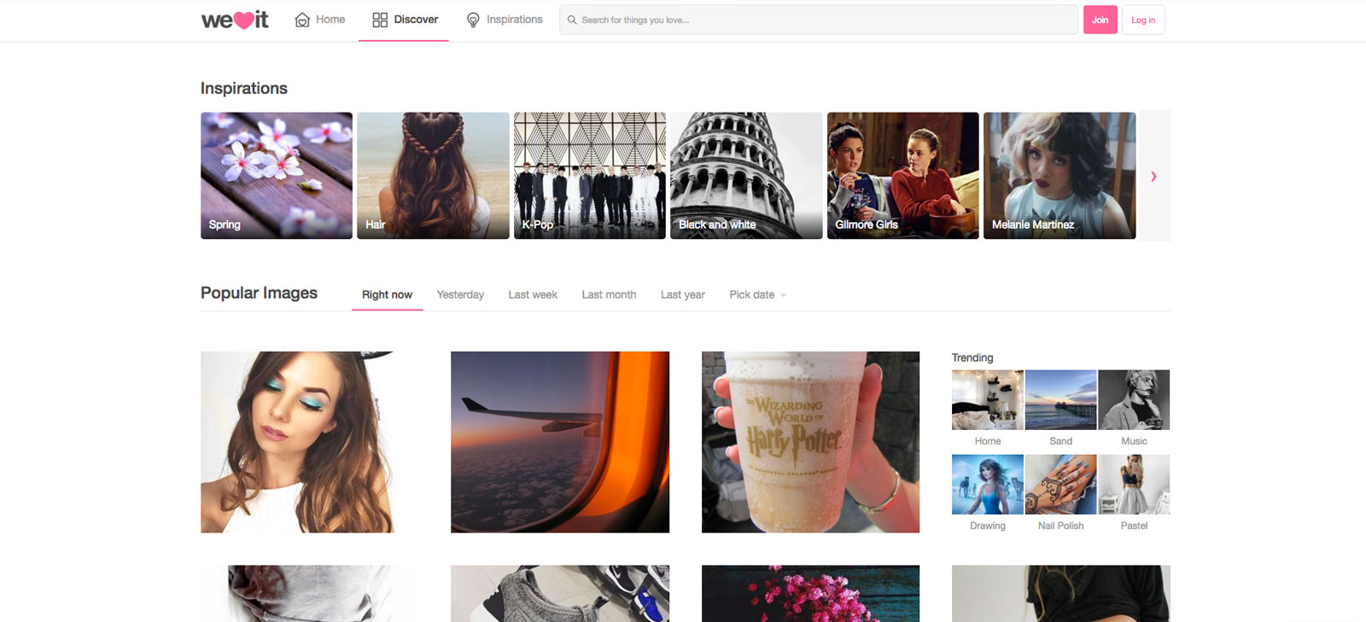Image resolution: width=1366 pixels, height=622 pixels.
Task: Click the Trending heading text
Action: pyautogui.click(x=972, y=358)
